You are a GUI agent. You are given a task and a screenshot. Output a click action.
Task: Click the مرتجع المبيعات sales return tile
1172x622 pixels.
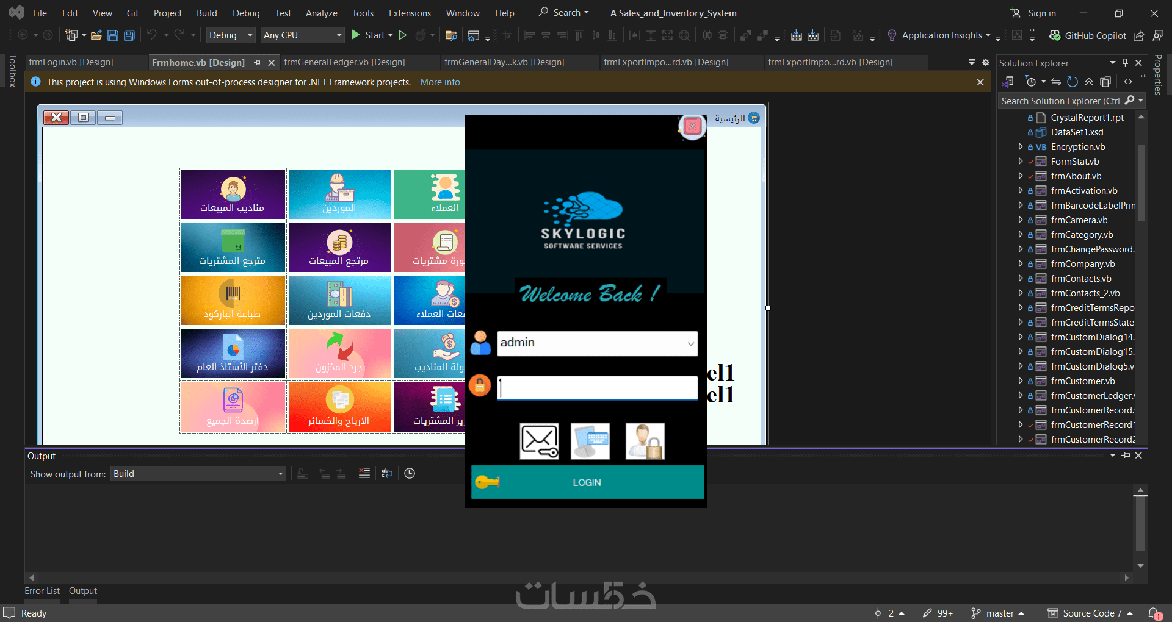339,247
